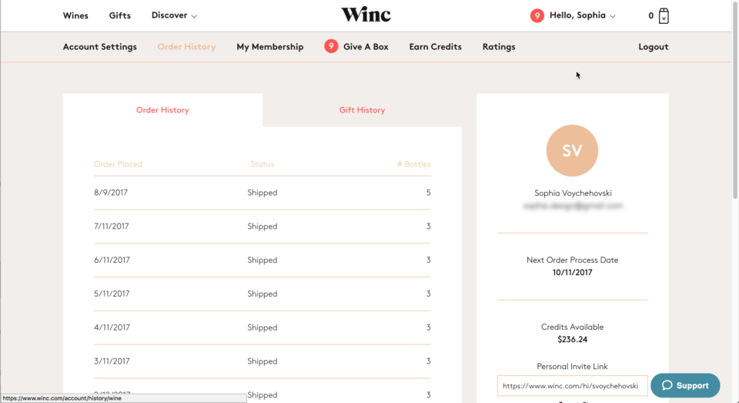Viewport: 739px width, 403px height.
Task: Click the Credits Available label
Action: pos(572,327)
